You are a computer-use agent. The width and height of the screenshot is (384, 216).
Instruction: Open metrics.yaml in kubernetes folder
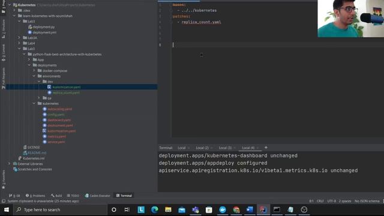pyautogui.click(x=56, y=136)
